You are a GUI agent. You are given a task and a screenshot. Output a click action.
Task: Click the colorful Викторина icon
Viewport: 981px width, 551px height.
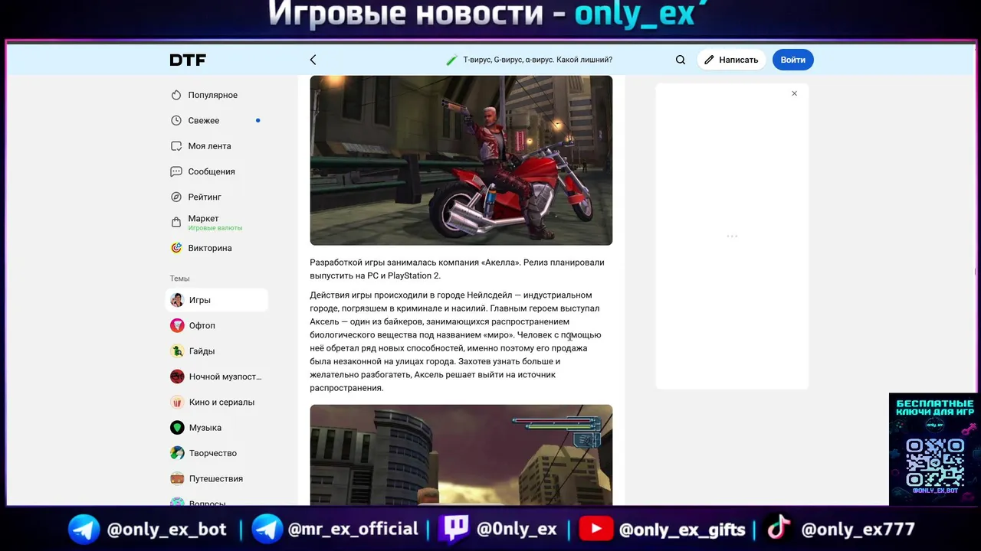176,248
